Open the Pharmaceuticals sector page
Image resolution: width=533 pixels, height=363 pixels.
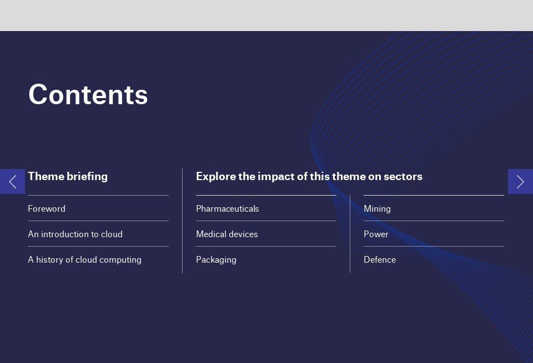[x=227, y=209]
